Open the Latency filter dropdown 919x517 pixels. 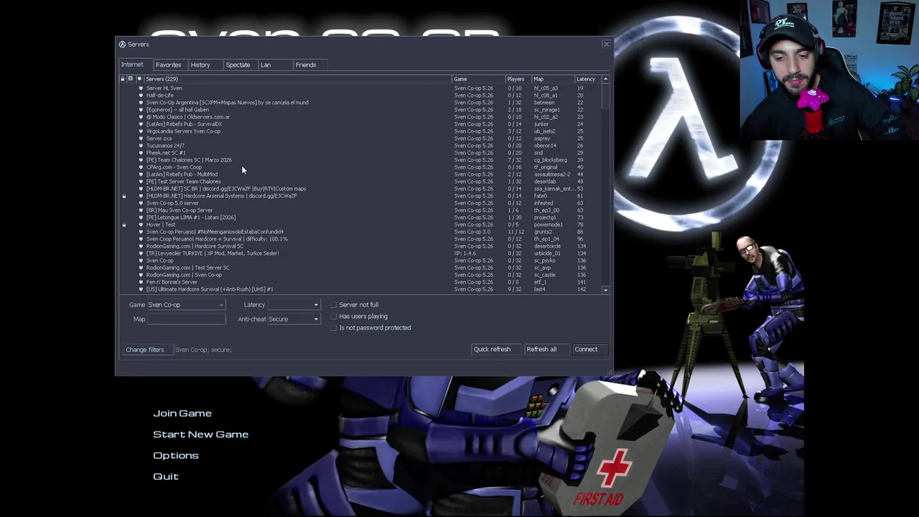click(294, 305)
